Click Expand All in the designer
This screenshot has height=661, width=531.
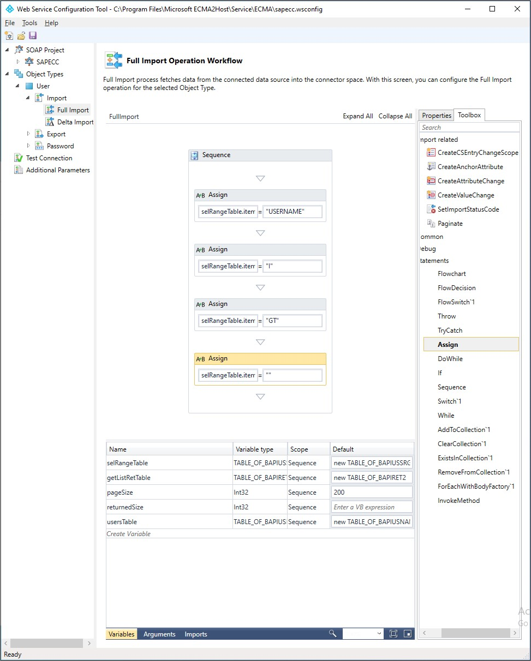coord(357,116)
